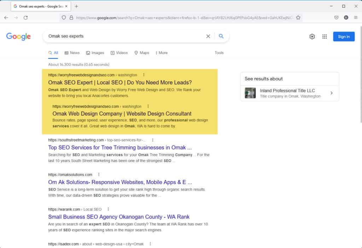Switch to the Maps tab
This screenshot has height=248, width=362.
click(x=142, y=53)
